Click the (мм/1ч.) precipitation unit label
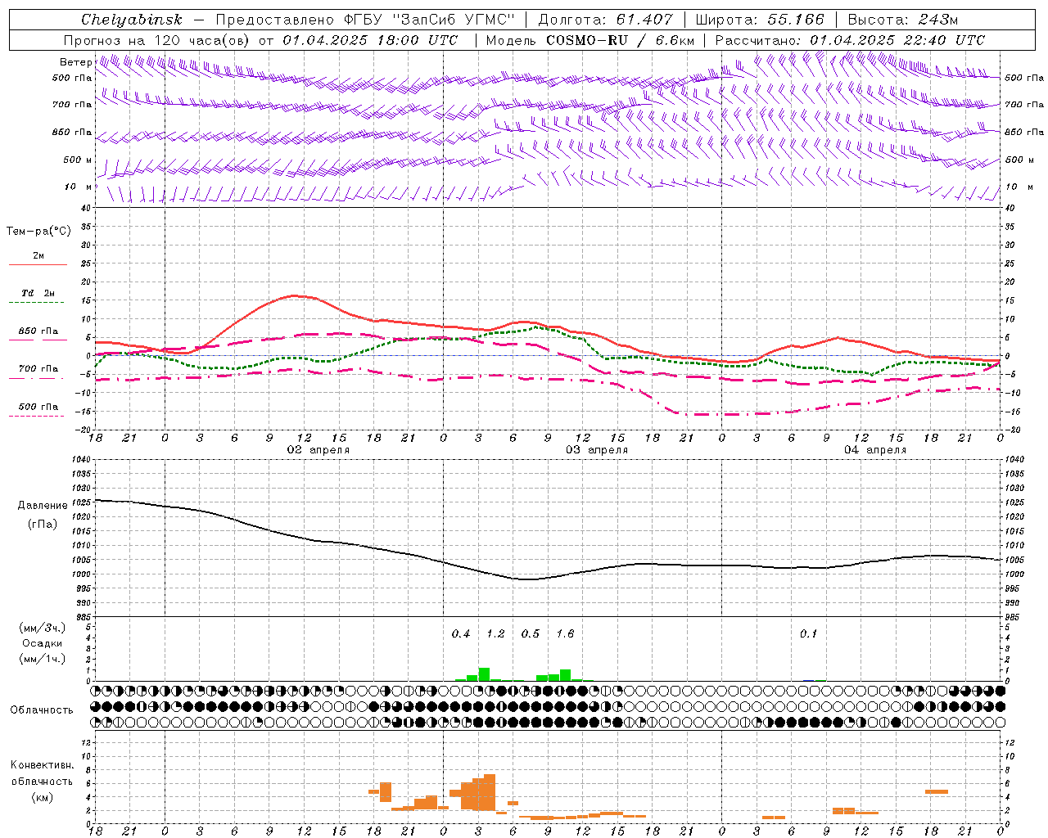This screenshot has height=838, width=1048. pos(43,659)
